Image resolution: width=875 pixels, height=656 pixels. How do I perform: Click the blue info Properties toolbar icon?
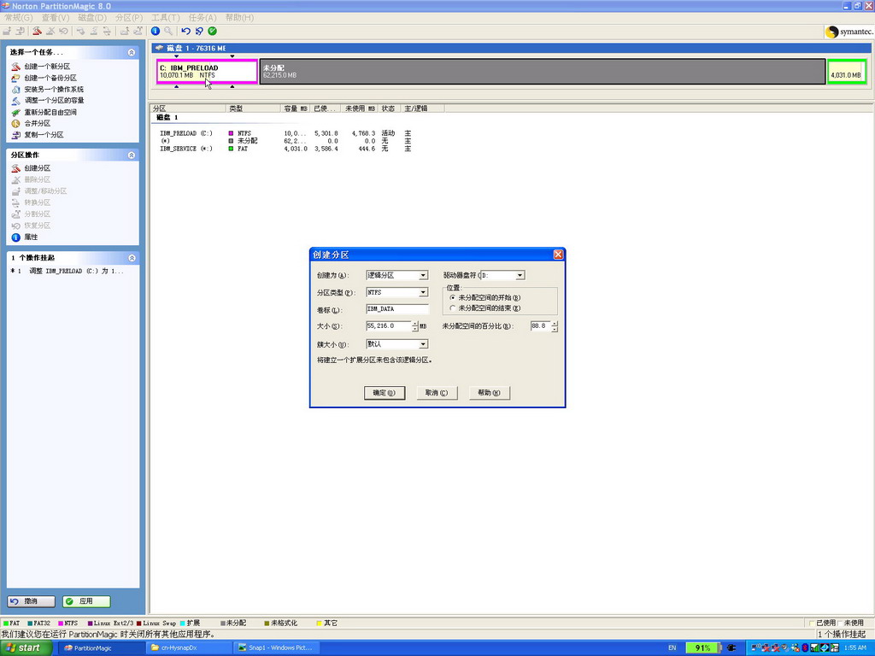156,31
